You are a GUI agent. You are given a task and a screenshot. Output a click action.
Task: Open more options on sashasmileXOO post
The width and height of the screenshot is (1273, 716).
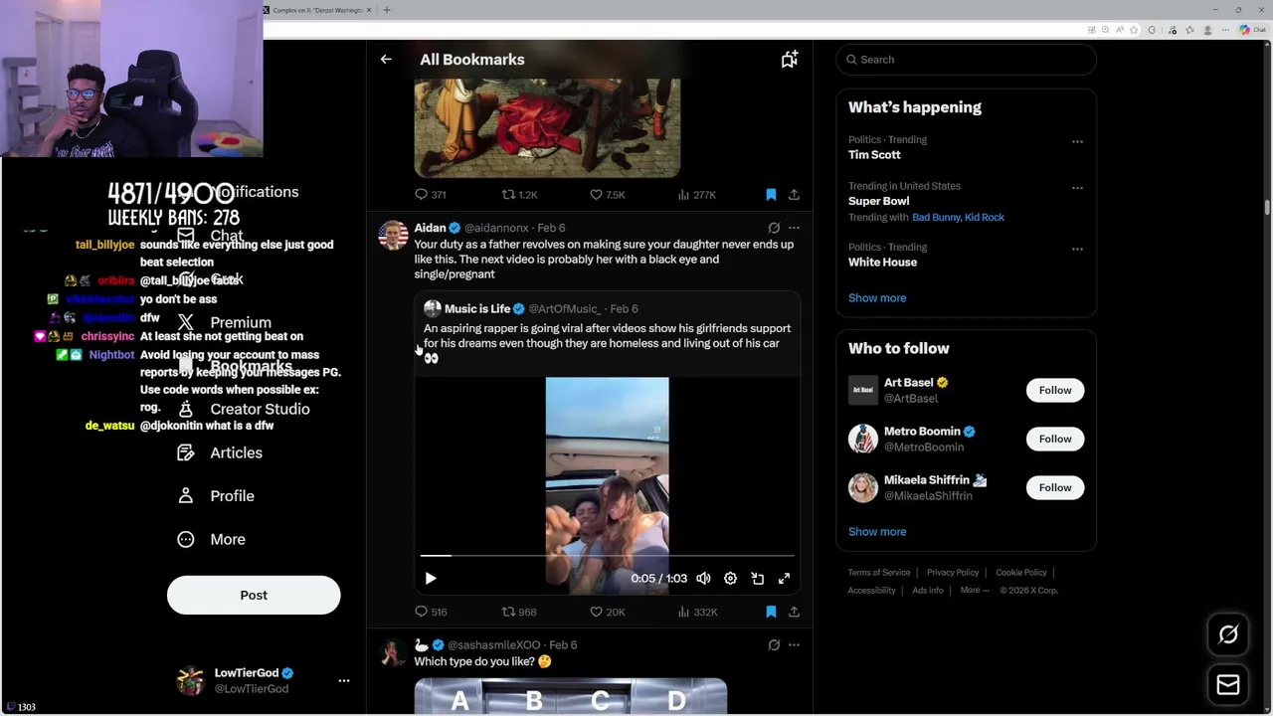click(794, 644)
